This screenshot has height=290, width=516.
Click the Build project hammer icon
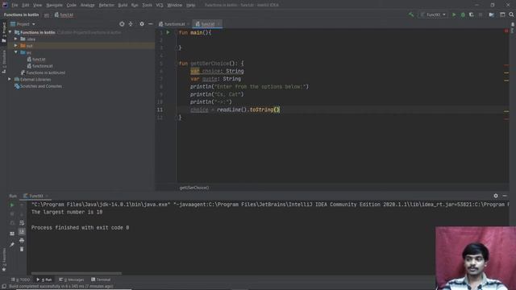pos(411,14)
